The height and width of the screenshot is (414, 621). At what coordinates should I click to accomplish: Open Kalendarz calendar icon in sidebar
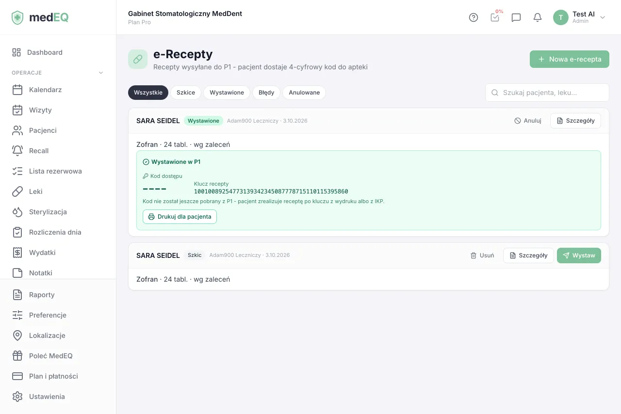tap(17, 90)
